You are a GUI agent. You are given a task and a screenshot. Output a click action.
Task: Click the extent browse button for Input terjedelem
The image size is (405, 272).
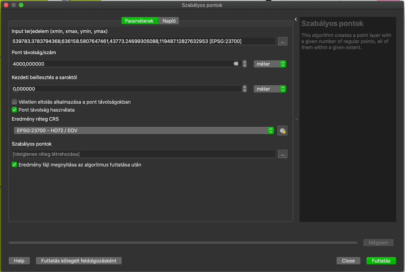click(282, 41)
